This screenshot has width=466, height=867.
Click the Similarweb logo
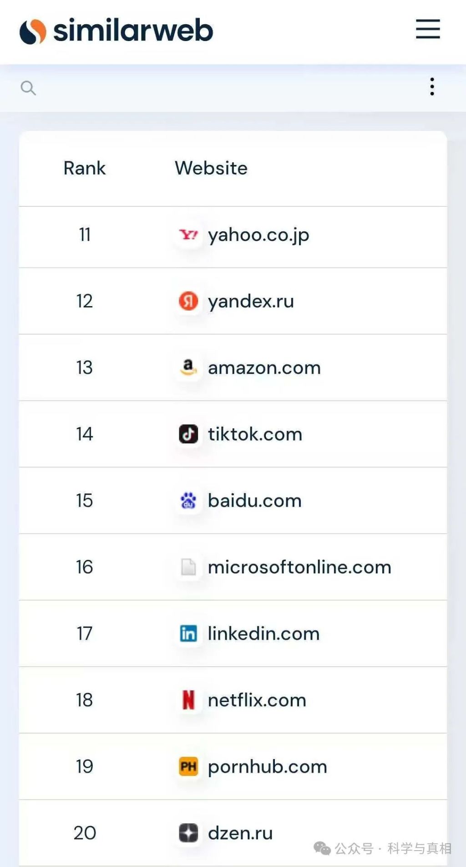116,31
